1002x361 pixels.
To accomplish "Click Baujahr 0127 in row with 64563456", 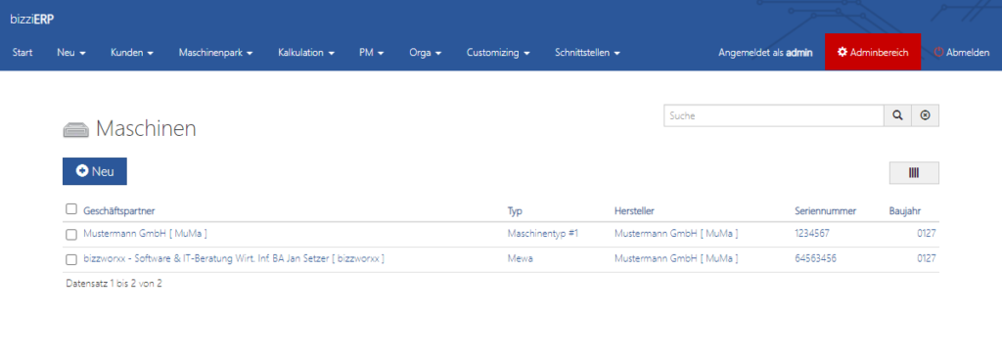I will coord(927,259).
